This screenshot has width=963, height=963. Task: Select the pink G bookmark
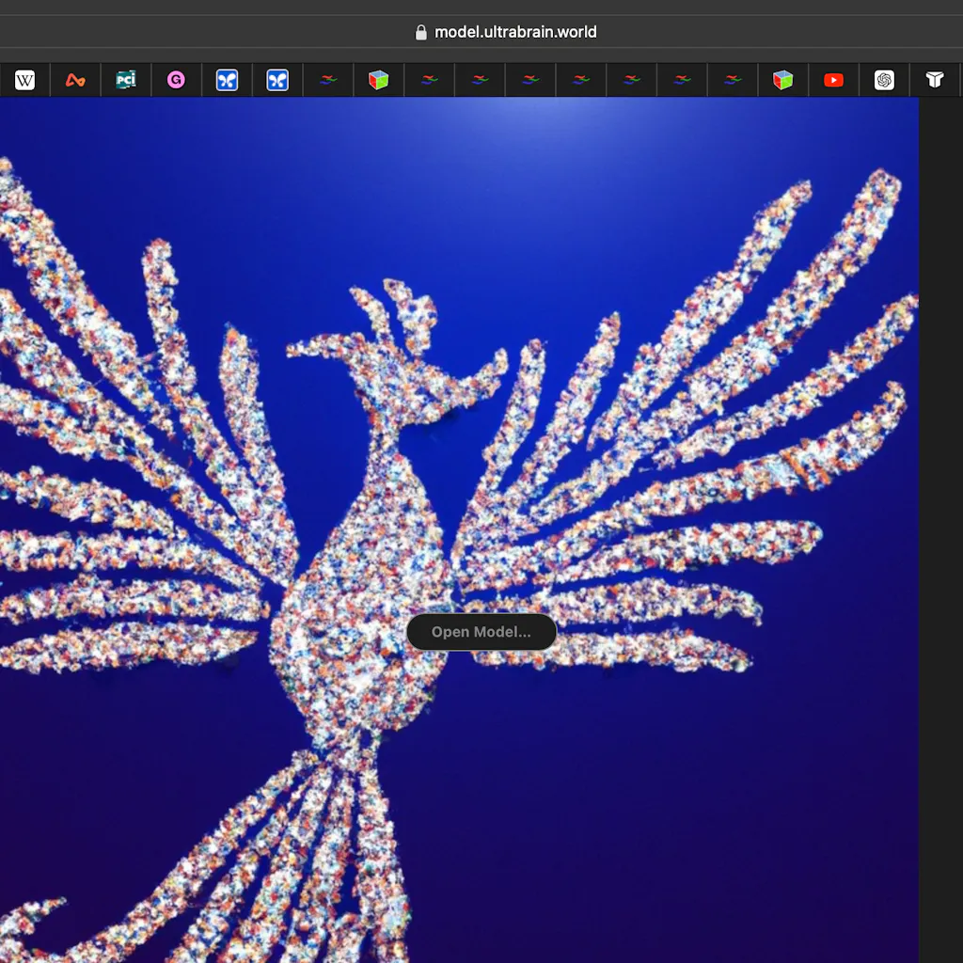tap(176, 80)
